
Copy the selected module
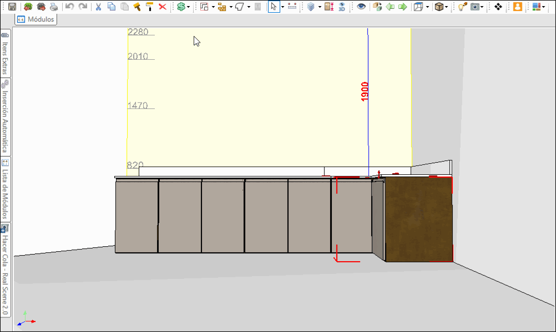[112, 7]
